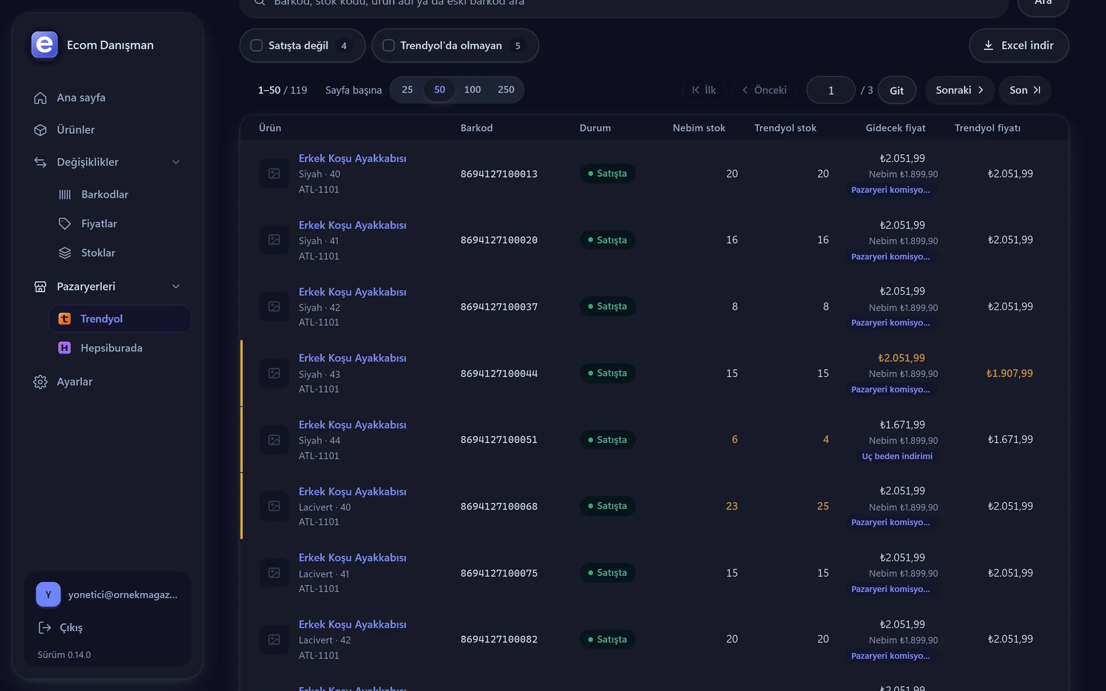Open Ana sayfa home icon
1106x691 pixels.
pos(41,98)
